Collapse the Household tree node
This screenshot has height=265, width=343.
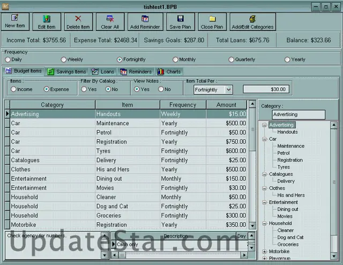[x=264, y=223]
